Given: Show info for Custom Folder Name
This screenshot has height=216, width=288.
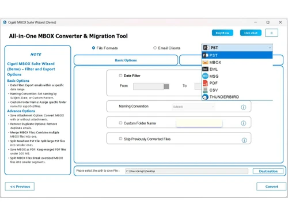Looking at the screenshot, I should coord(243,123).
